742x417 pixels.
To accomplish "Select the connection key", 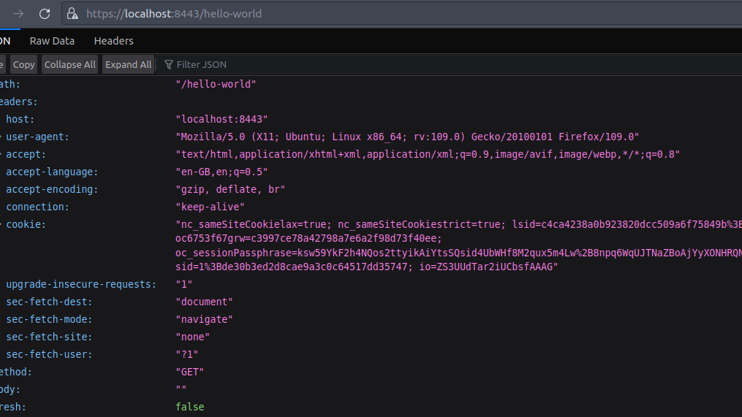I will point(37,207).
